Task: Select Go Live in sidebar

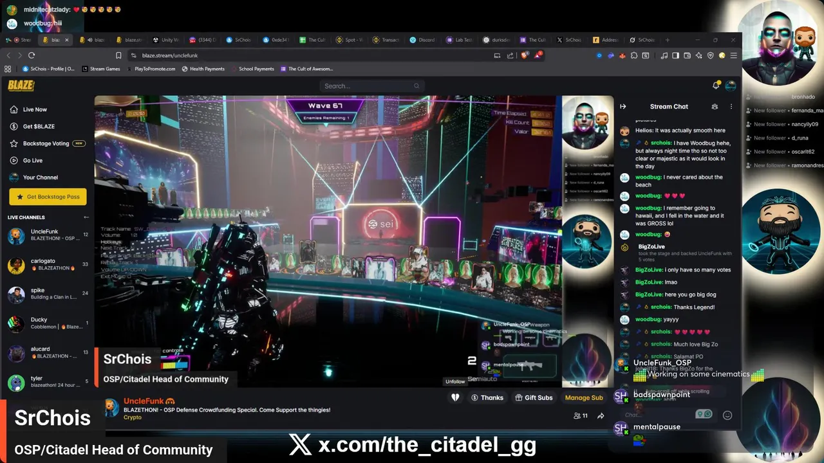Action: pos(26,160)
